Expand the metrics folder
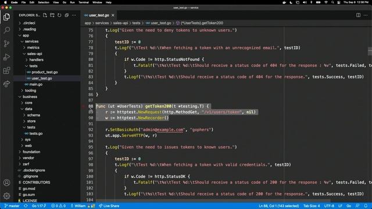Viewport: 372px width, 209px height. 33,48
